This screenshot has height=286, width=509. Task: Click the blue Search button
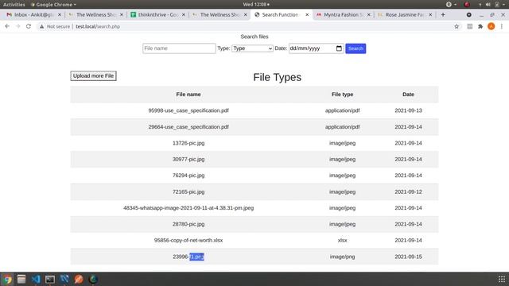coord(356,48)
